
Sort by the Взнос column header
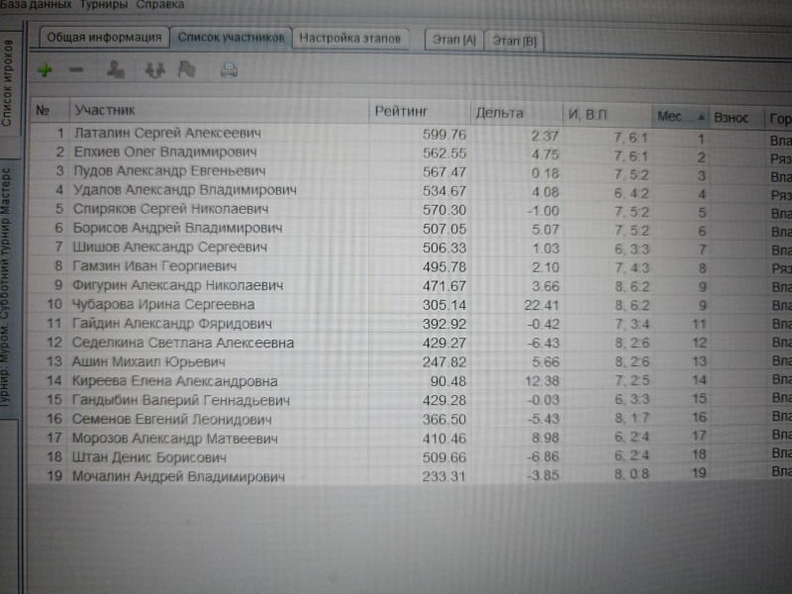[x=736, y=118]
